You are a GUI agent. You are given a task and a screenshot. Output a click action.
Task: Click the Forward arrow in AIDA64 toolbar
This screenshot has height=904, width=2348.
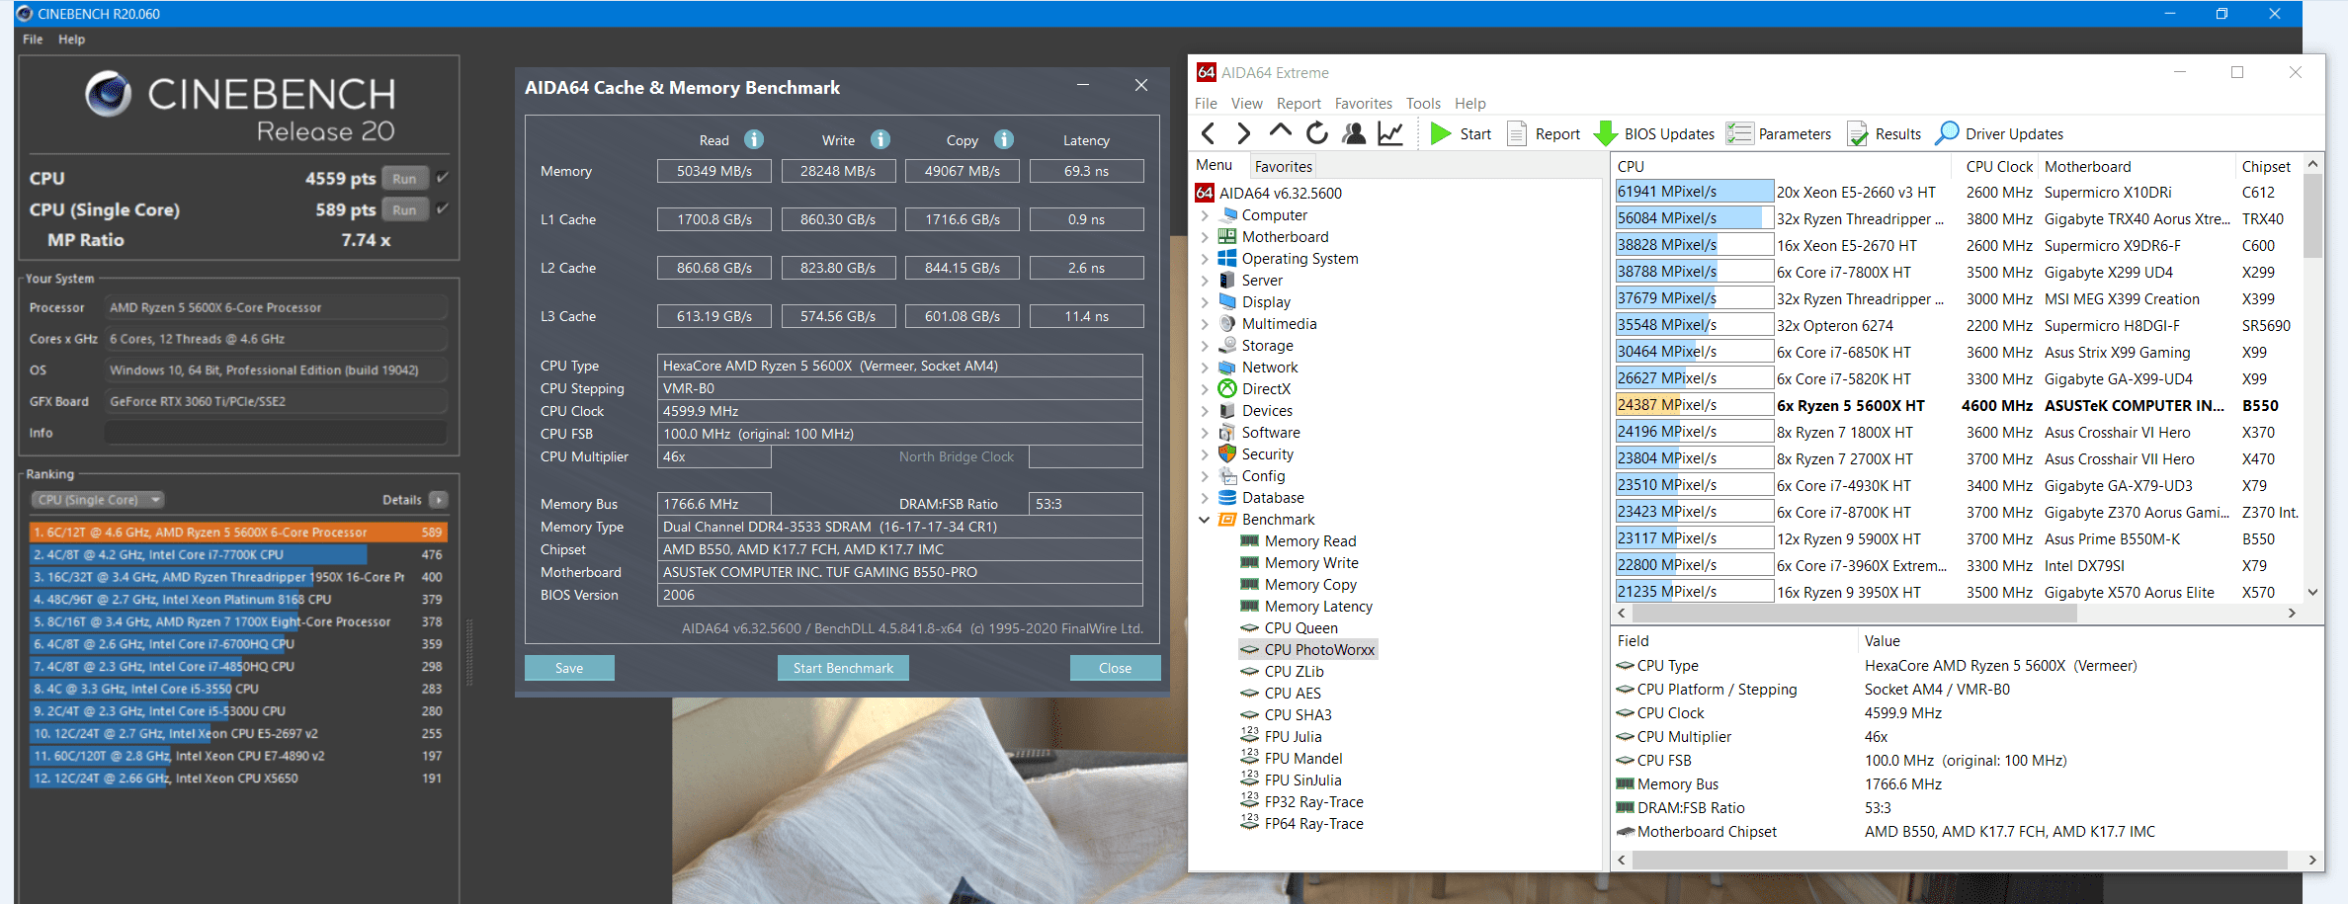pos(1243,133)
